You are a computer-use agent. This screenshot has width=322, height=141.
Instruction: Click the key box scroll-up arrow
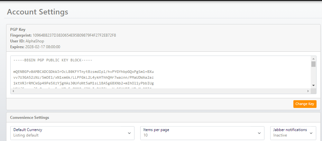(313, 59)
